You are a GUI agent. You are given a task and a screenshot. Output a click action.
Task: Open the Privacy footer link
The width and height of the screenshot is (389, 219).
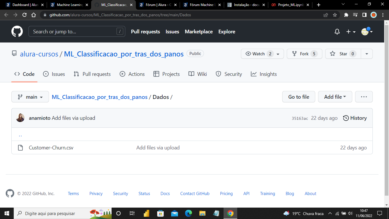point(96,194)
